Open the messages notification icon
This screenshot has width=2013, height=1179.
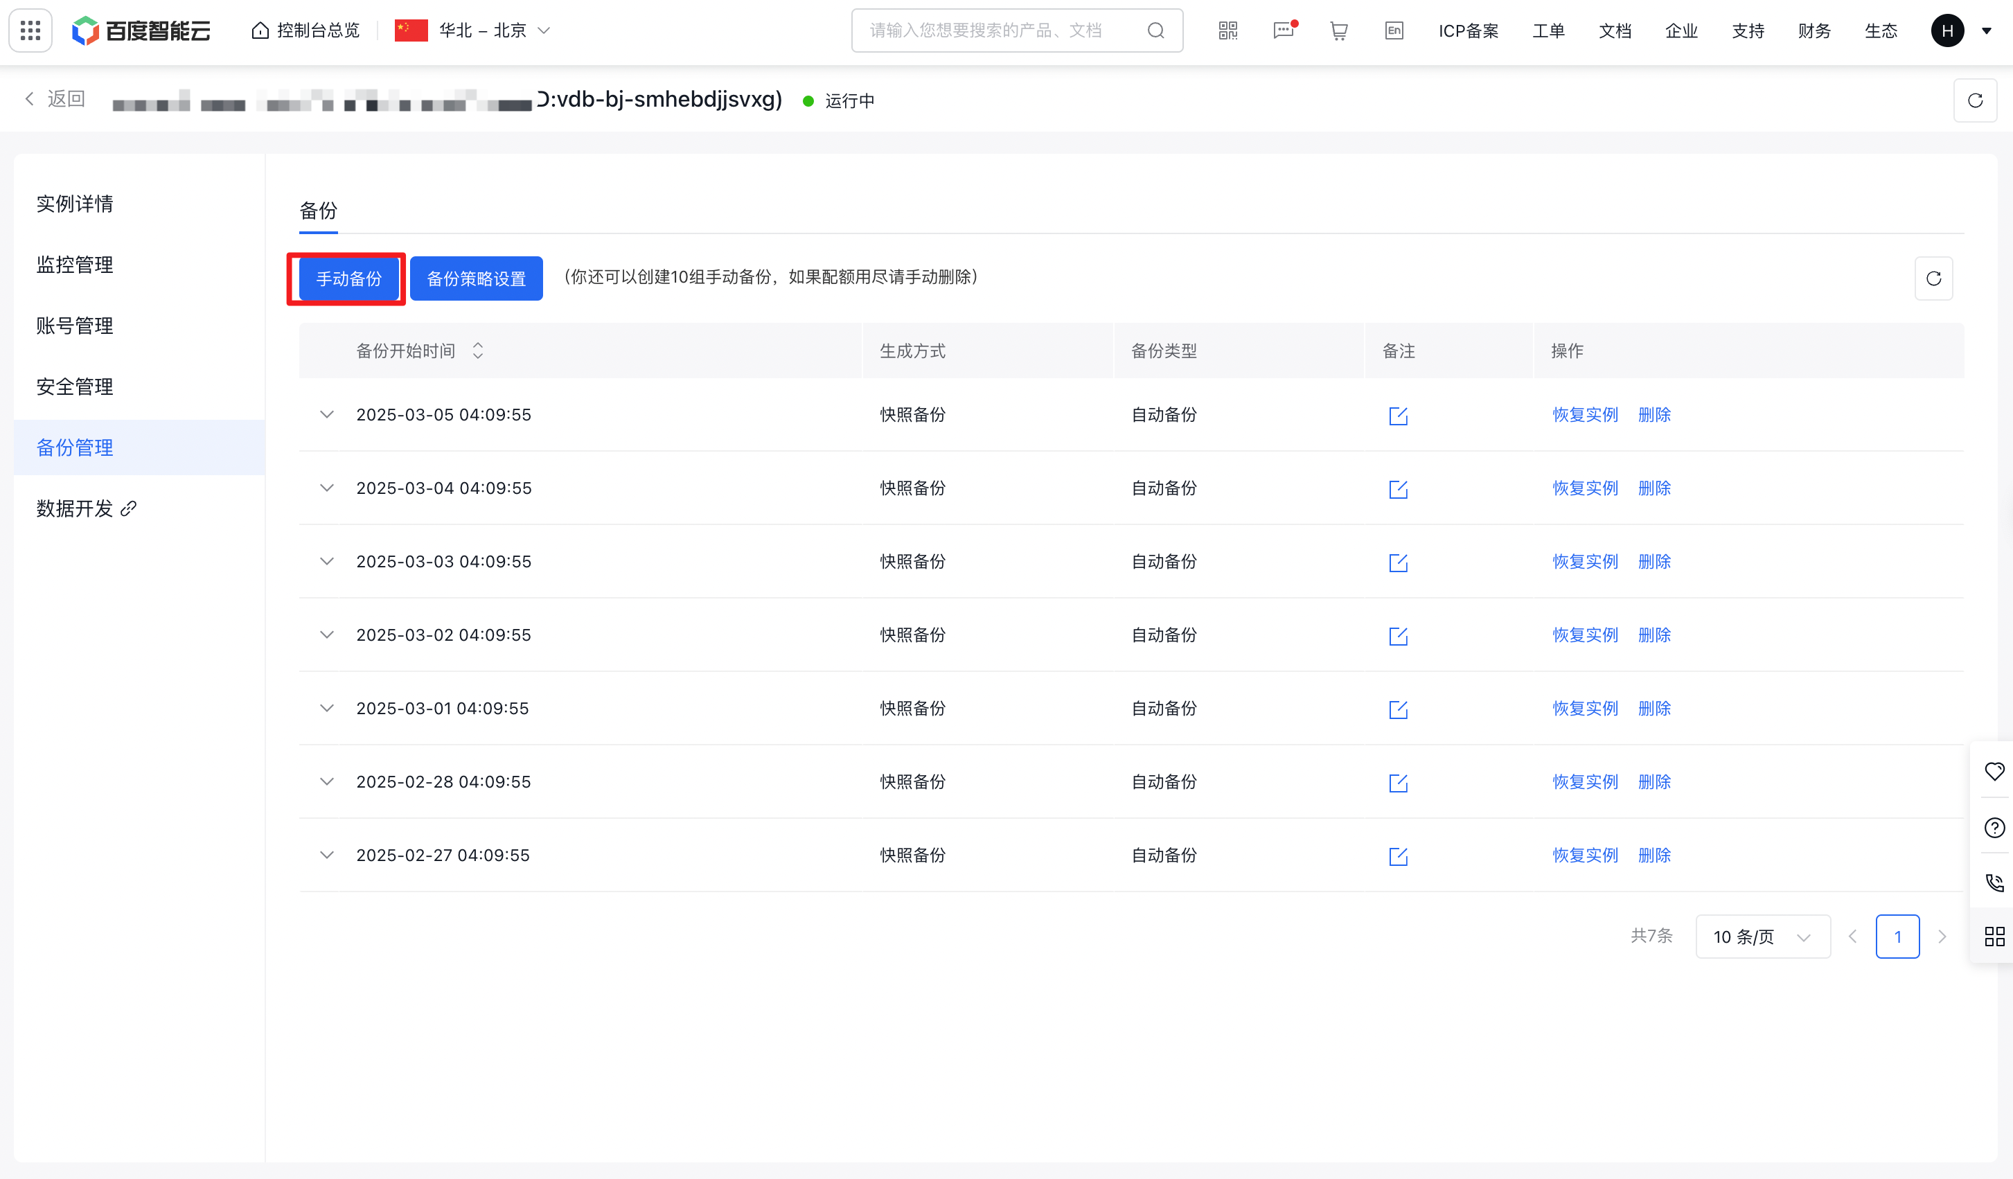click(x=1284, y=30)
